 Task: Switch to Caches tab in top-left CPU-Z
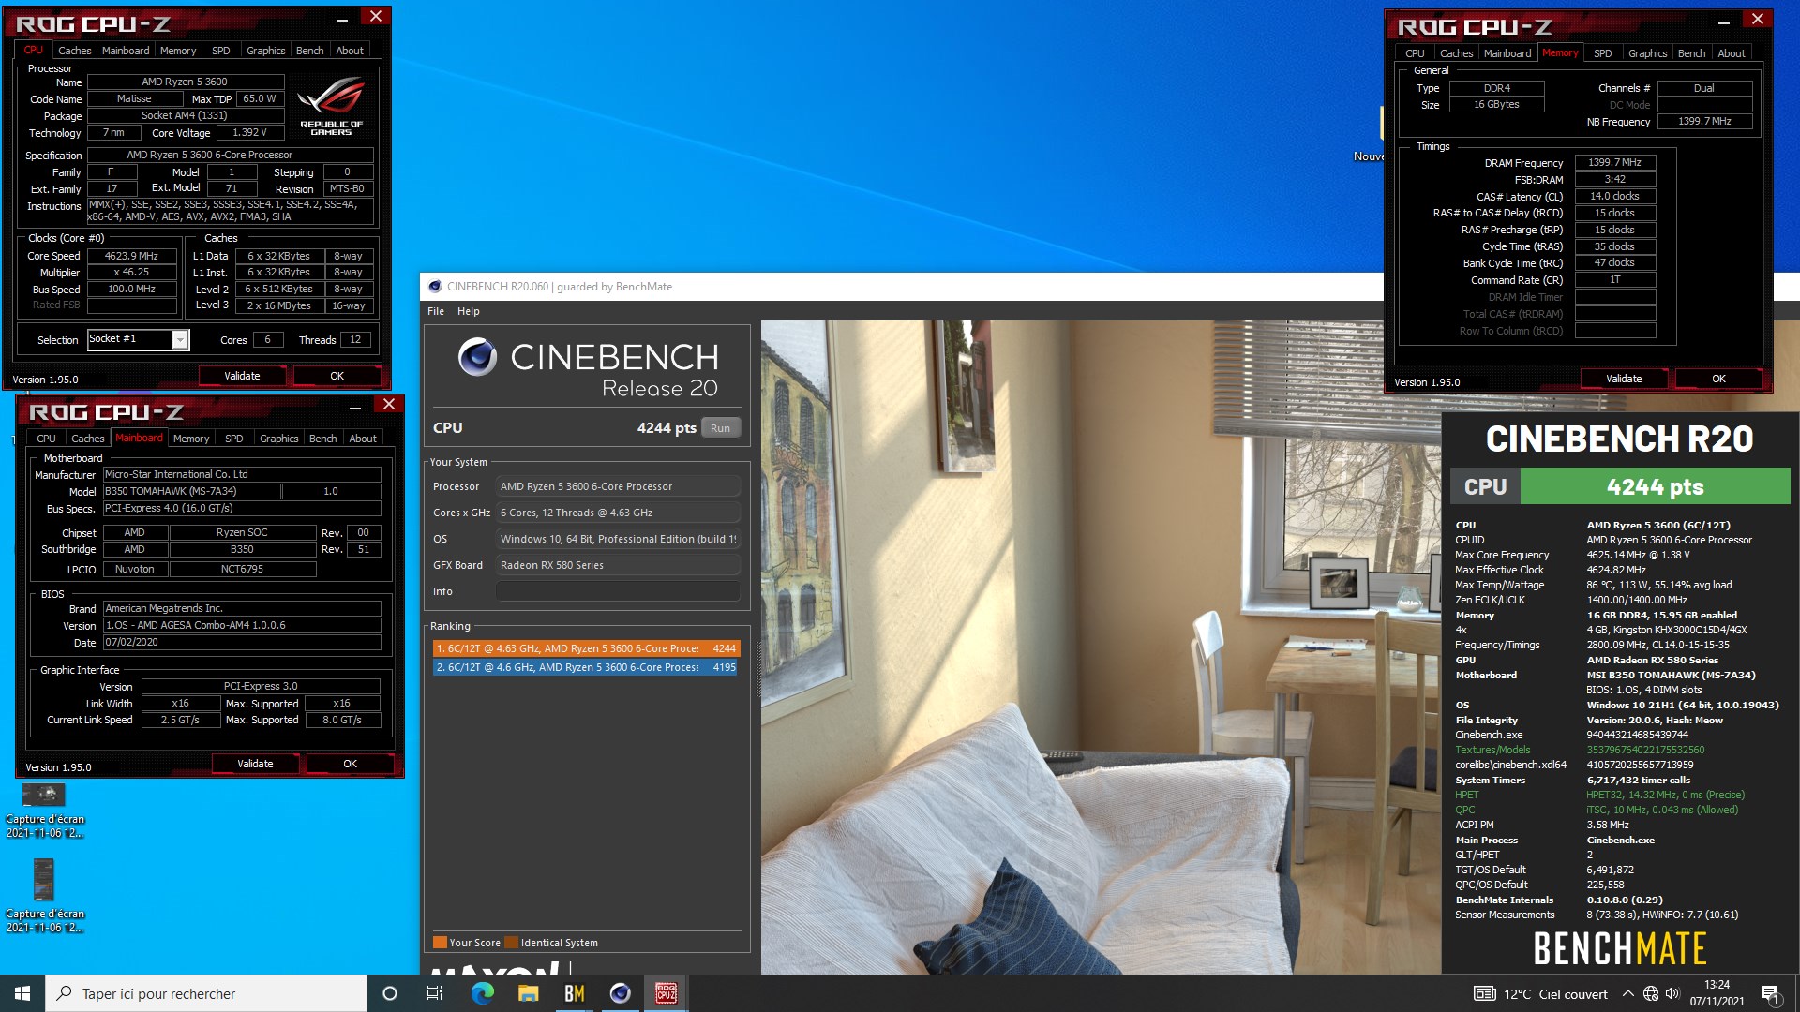tap(75, 51)
